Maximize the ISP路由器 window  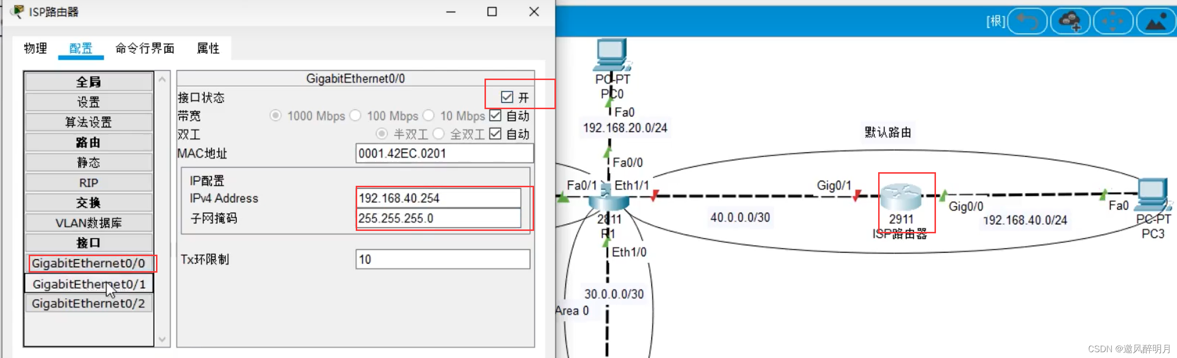(492, 12)
